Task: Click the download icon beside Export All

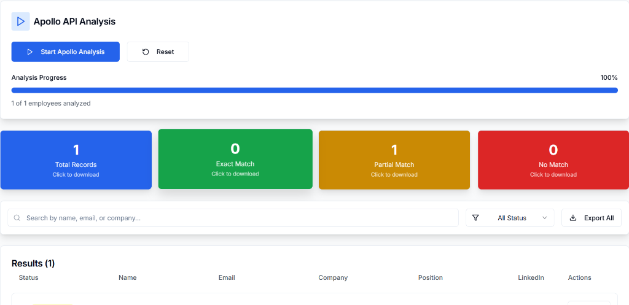Action: point(573,218)
